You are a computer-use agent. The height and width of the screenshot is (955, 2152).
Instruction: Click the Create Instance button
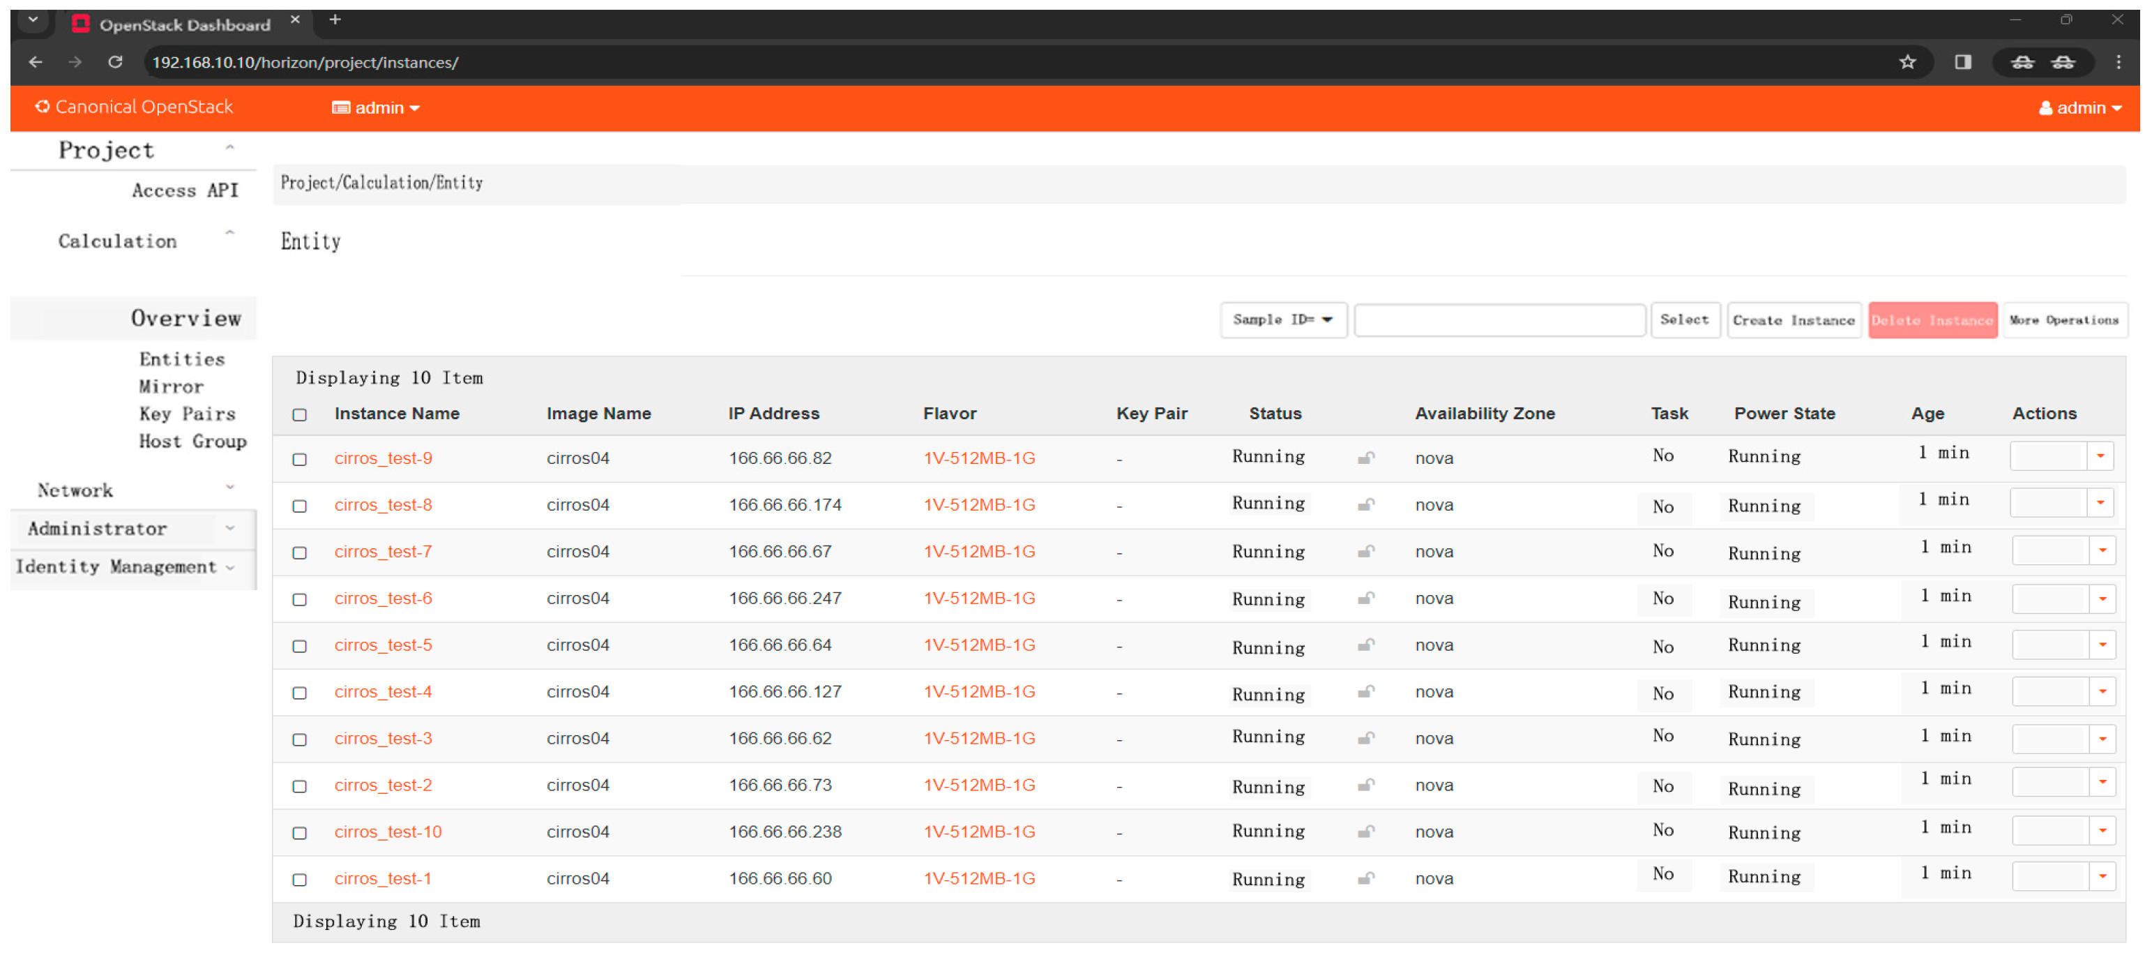(1793, 320)
